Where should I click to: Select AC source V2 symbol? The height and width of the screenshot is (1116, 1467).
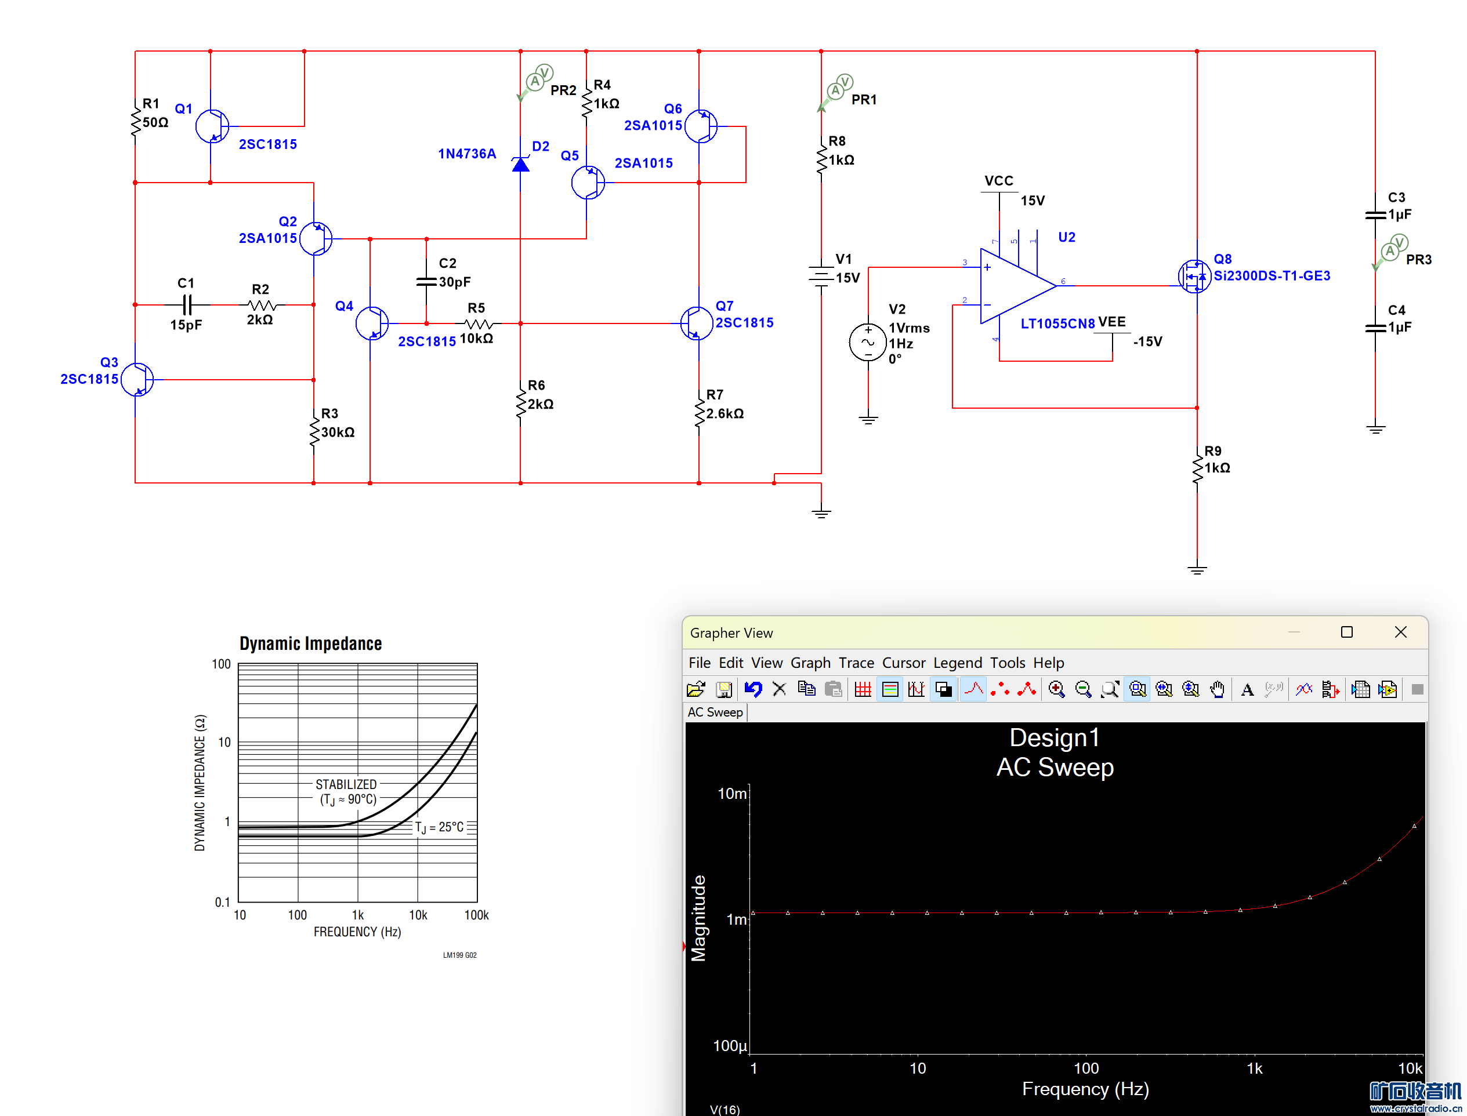click(x=867, y=343)
